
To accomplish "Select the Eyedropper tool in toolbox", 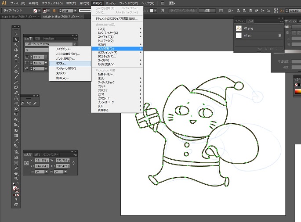I will [16, 141].
